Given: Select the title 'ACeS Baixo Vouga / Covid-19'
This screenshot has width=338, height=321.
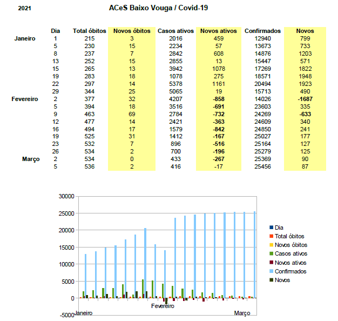Looking at the screenshot, I should pyautogui.click(x=158, y=8).
